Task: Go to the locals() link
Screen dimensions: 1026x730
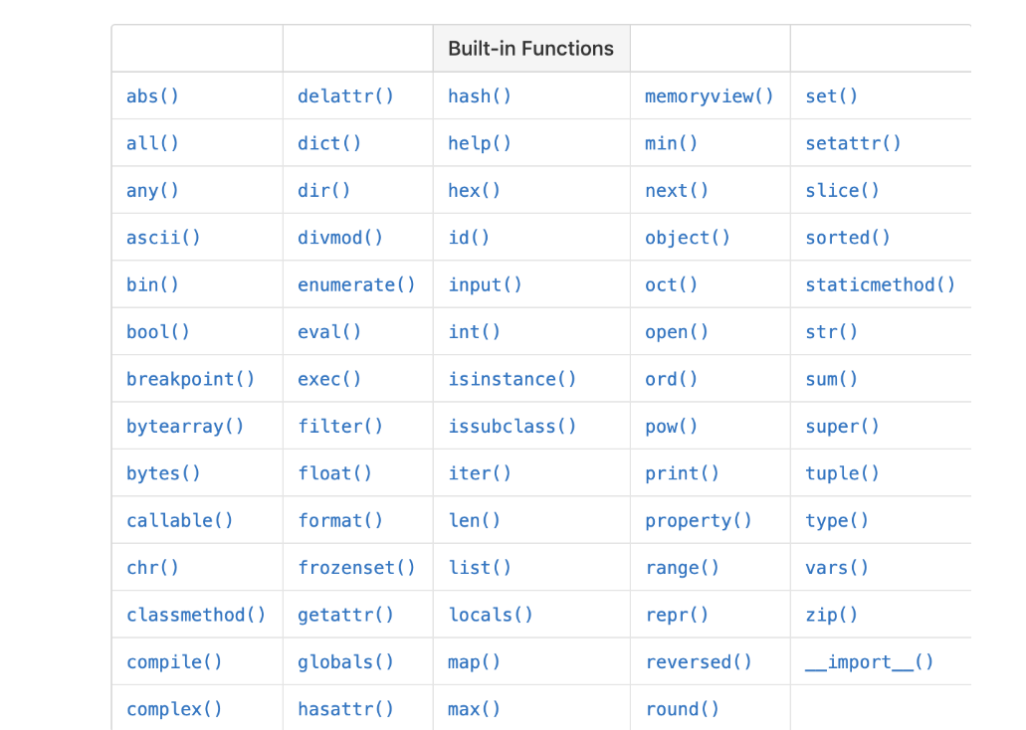Action: 490,616
